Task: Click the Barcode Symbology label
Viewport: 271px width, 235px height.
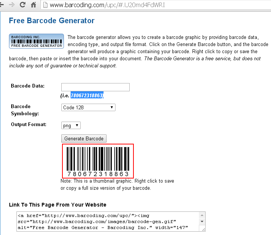Action: [25, 110]
